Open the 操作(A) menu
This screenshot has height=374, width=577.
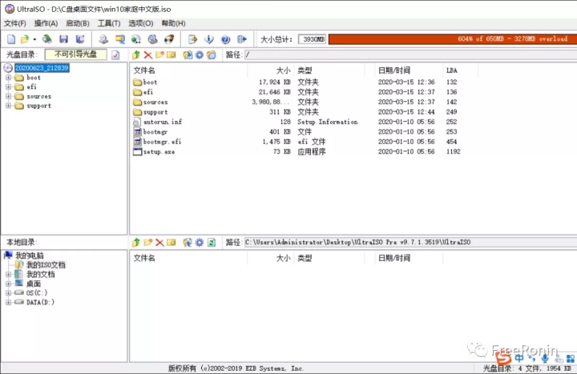pyautogui.click(x=46, y=23)
